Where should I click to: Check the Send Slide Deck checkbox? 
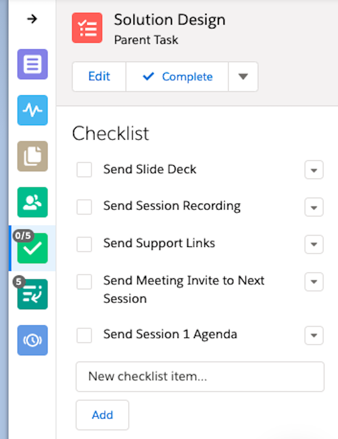(84, 170)
